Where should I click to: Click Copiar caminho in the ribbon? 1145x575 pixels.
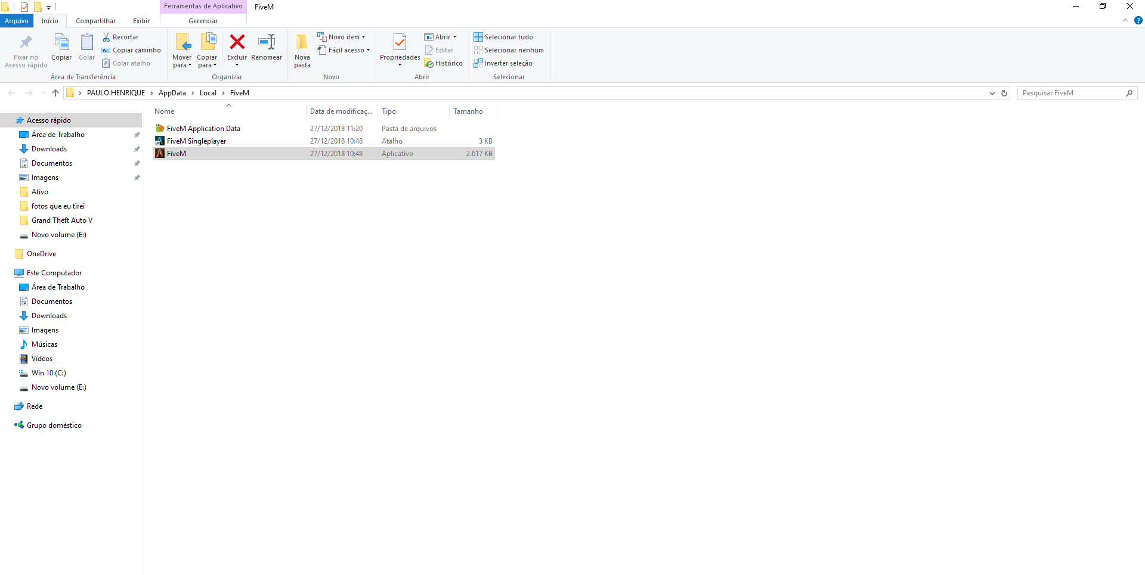click(x=131, y=50)
